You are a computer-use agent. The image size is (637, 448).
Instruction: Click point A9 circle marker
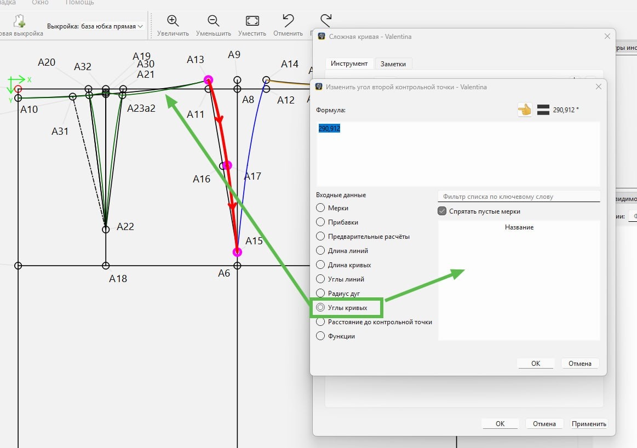(237, 80)
